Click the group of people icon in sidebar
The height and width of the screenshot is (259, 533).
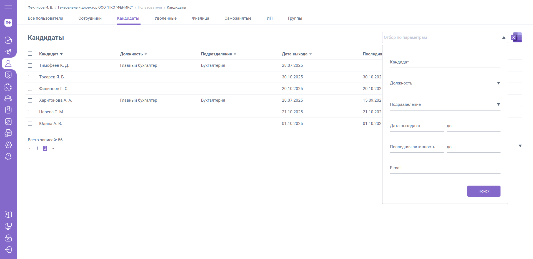8,99
